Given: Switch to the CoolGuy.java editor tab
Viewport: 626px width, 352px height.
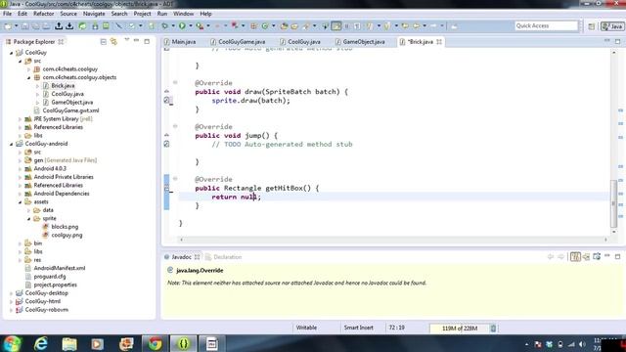Looking at the screenshot, I should coord(300,41).
